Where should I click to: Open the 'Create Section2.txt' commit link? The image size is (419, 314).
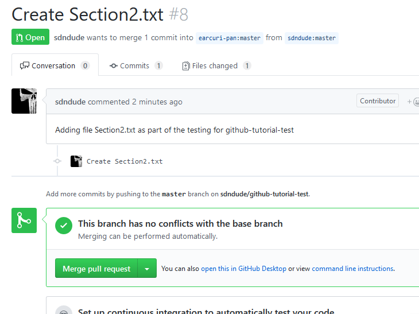(x=125, y=161)
